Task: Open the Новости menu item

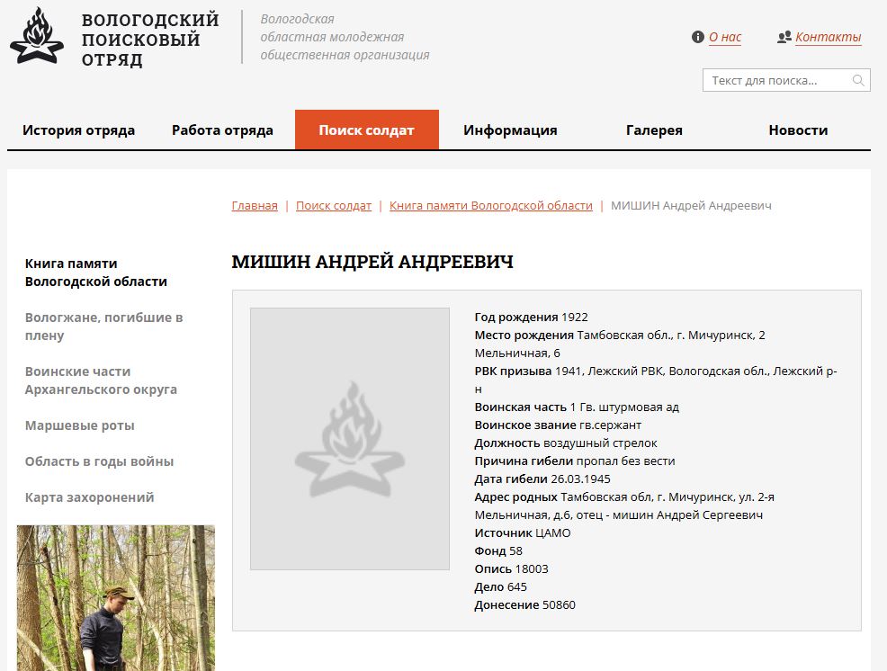Action: [798, 130]
